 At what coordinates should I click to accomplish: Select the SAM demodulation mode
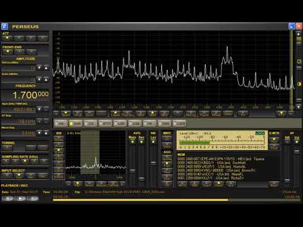pos(76,124)
